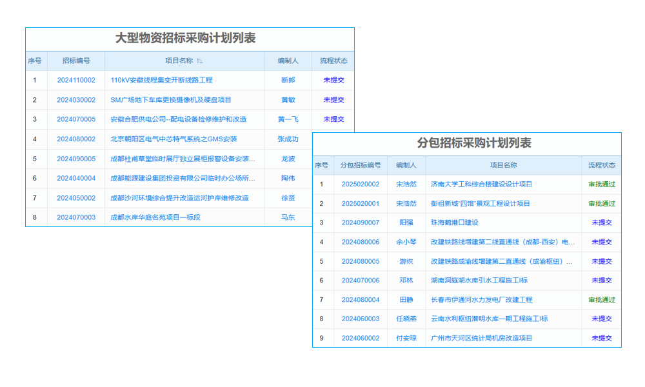Image resolution: width=645 pixels, height=387 pixels.
Task: Click 未提交 status of the 110kV安徽线路 project
Action: (x=333, y=80)
